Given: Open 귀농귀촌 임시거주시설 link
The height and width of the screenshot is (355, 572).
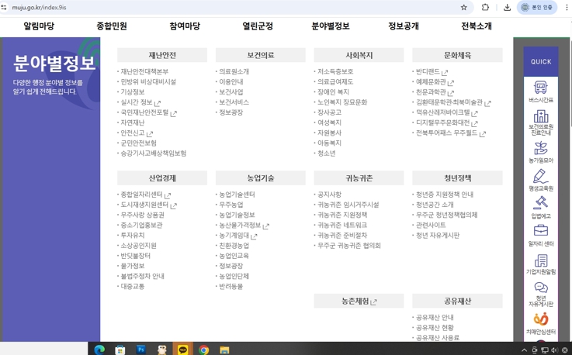Looking at the screenshot, I should [x=348, y=205].
